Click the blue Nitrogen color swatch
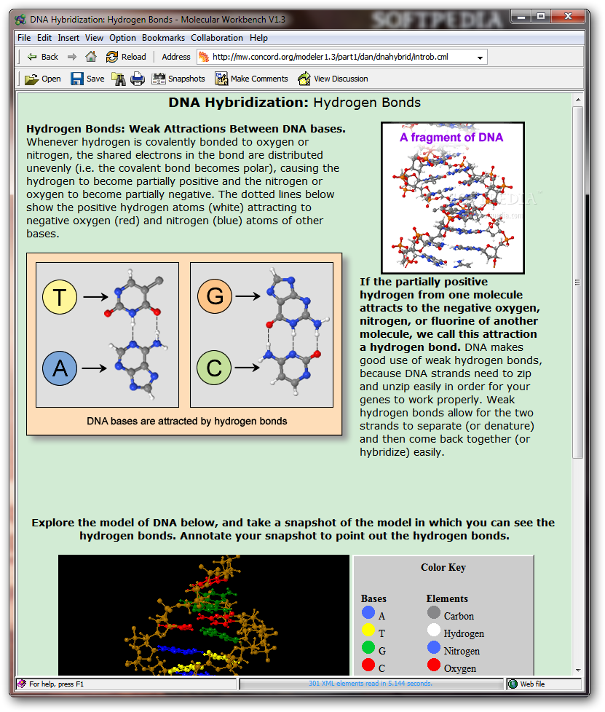This screenshot has height=712, width=605. (x=434, y=647)
